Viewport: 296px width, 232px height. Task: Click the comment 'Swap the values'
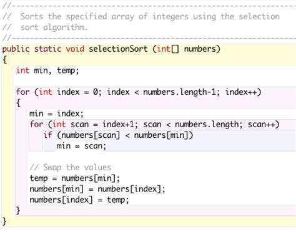(71, 167)
